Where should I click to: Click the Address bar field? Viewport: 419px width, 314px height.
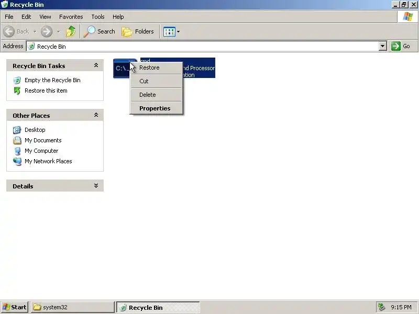pos(203,47)
